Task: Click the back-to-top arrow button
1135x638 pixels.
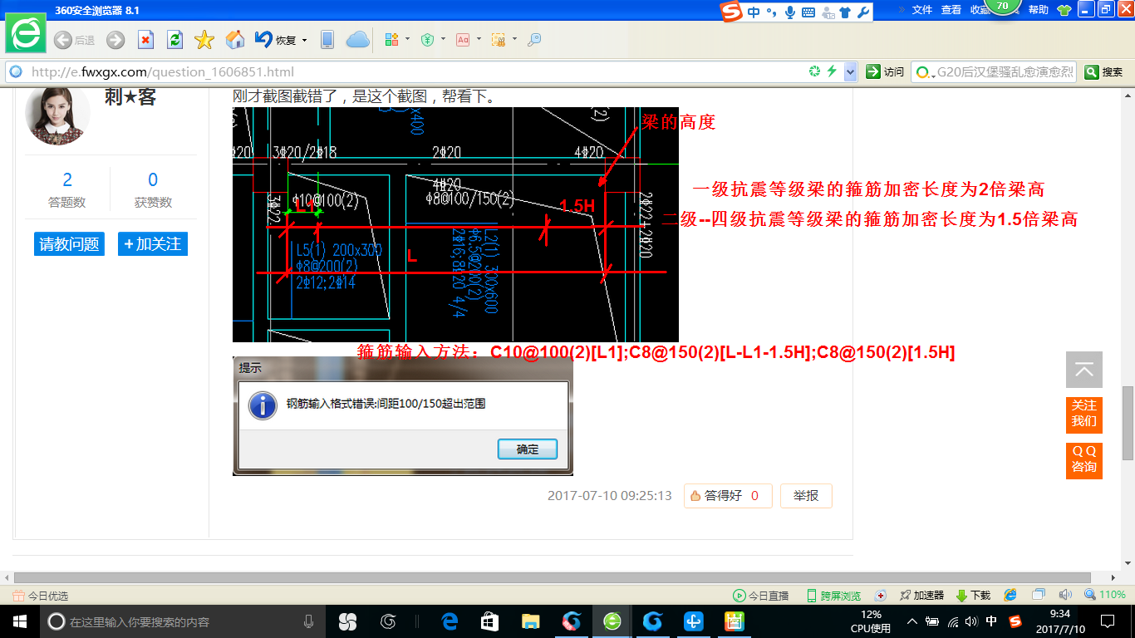Action: pos(1084,370)
